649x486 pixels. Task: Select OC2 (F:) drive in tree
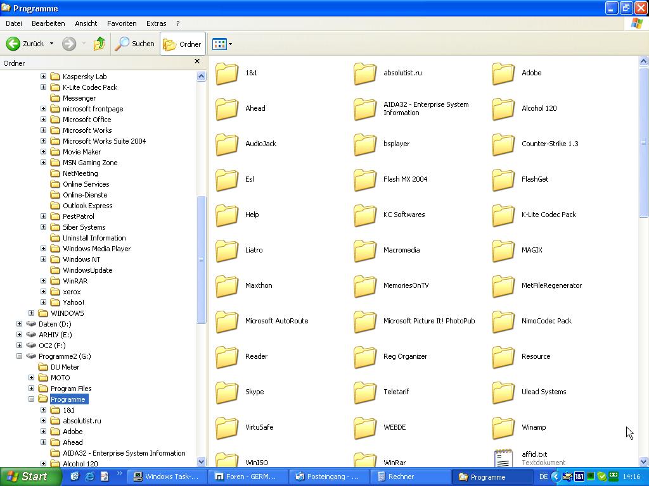(x=52, y=345)
